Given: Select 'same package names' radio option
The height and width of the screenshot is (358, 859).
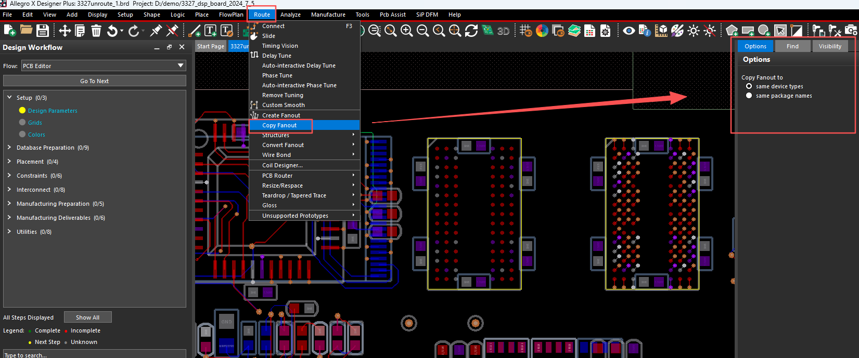Looking at the screenshot, I should pyautogui.click(x=749, y=96).
